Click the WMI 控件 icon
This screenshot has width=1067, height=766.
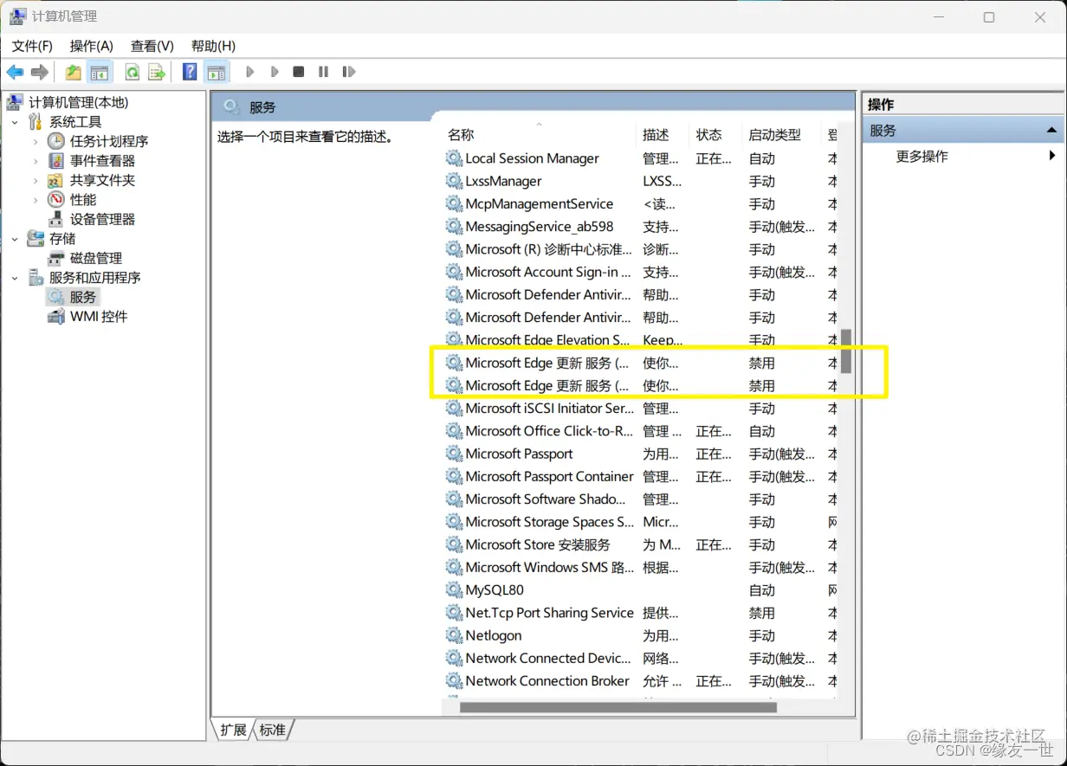55,317
